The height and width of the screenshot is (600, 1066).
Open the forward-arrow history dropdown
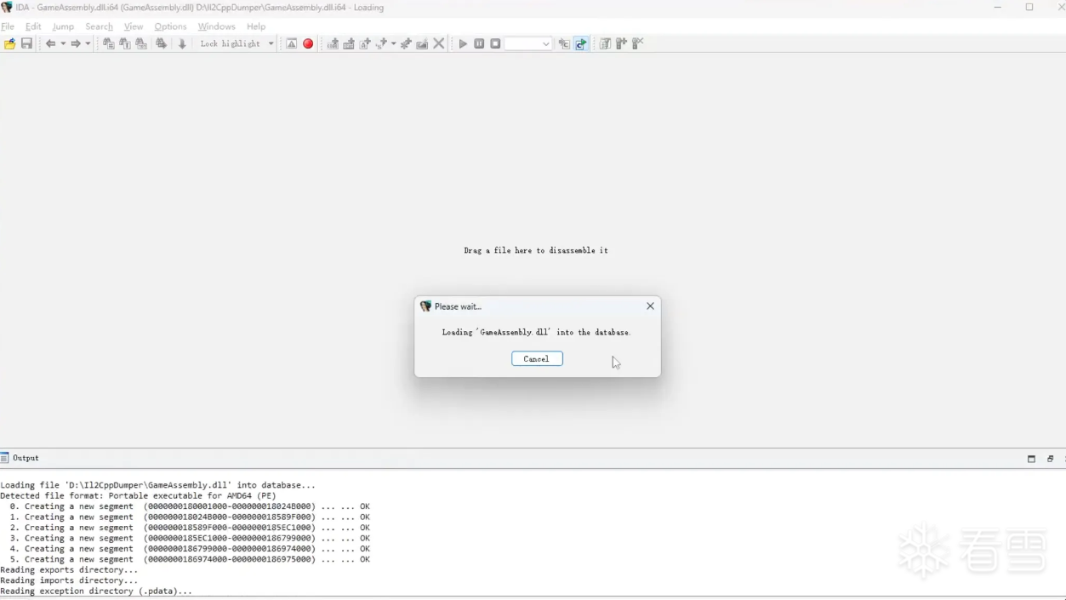click(x=88, y=43)
